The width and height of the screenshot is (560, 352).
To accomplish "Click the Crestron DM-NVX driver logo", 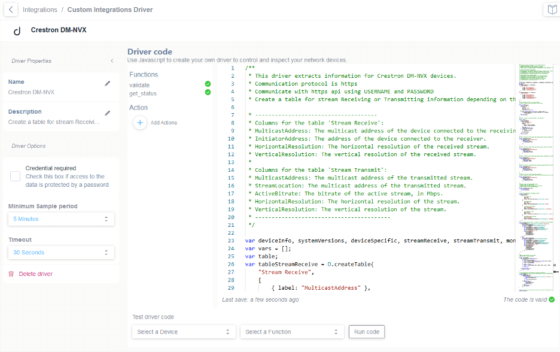I will tap(17, 31).
